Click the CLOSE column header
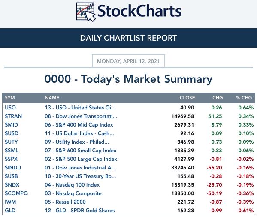Image resolution: width=257 pixels, height=217 pixels. 187,98
